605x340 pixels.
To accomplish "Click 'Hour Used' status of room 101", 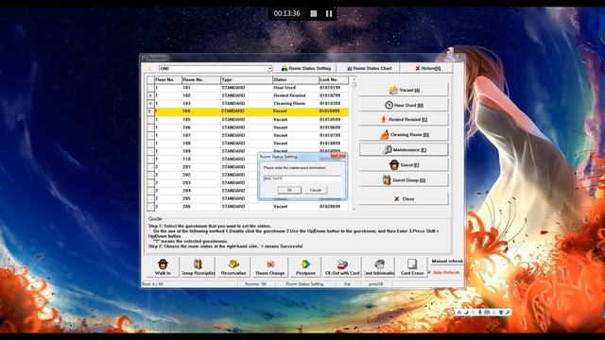I will [285, 88].
